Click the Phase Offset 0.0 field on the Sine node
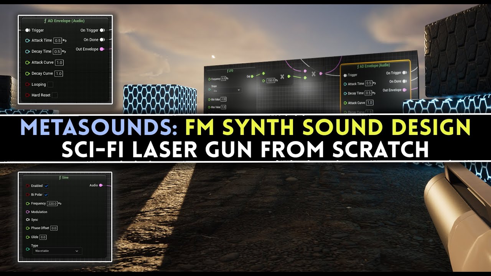491x276 pixels. pos(54,228)
